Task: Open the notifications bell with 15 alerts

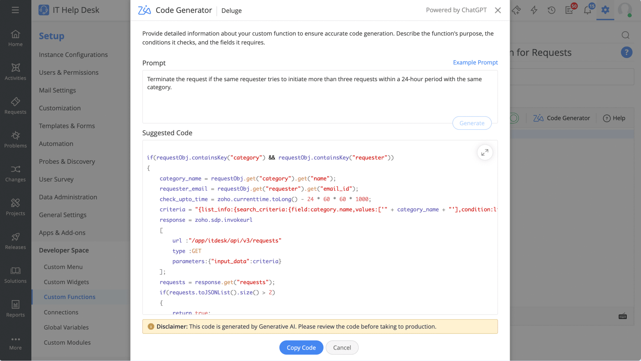Action: pyautogui.click(x=587, y=10)
